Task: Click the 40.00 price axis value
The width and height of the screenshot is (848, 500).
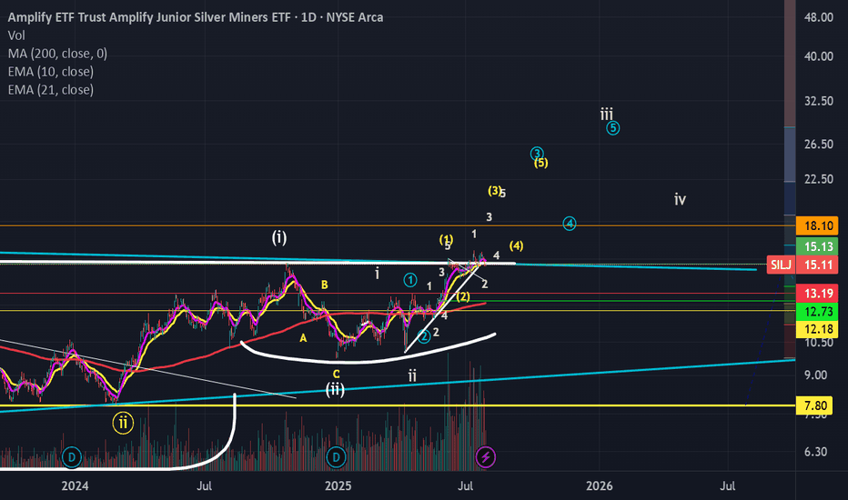Action: [819, 56]
